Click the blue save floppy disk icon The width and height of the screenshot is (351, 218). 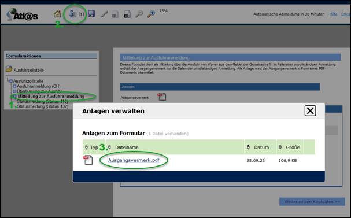pyautogui.click(x=91, y=14)
